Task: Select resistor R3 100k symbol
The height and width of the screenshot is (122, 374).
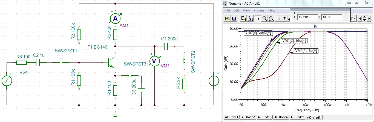Action: [x=79, y=35]
